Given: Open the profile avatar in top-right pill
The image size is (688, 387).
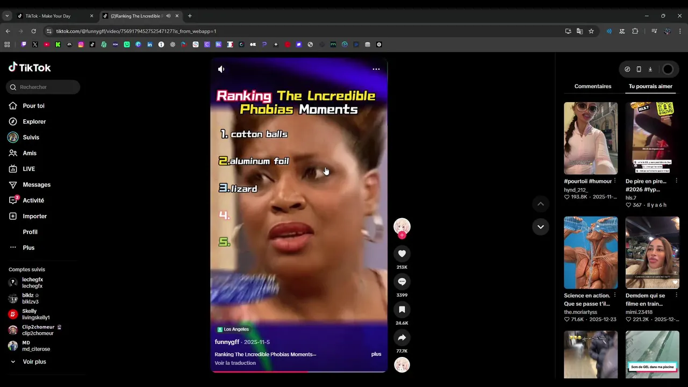Looking at the screenshot, I should tap(668, 69).
